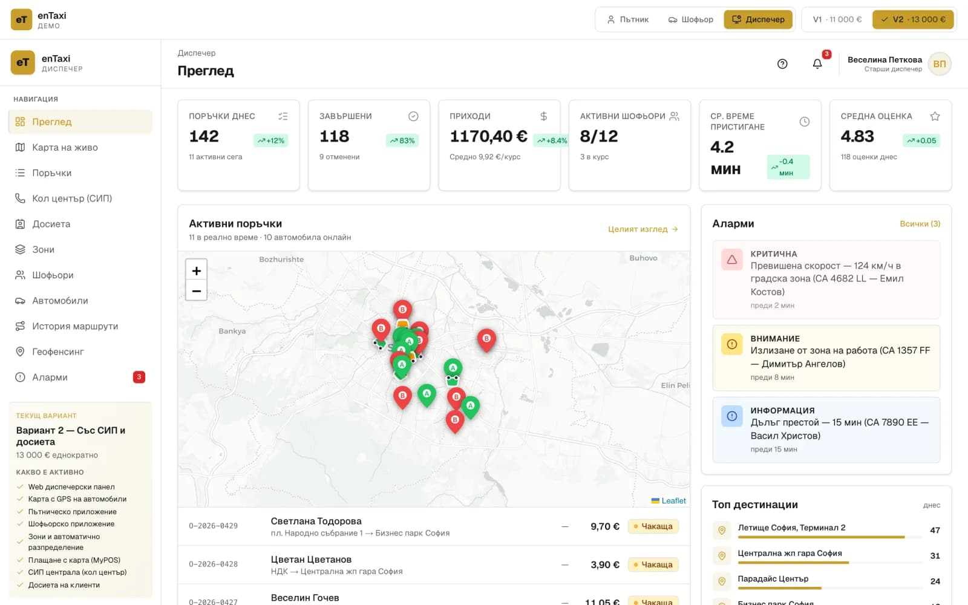This screenshot has height=605, width=968.
Task: Select variant V1 · 11 000 €
Action: [837, 19]
